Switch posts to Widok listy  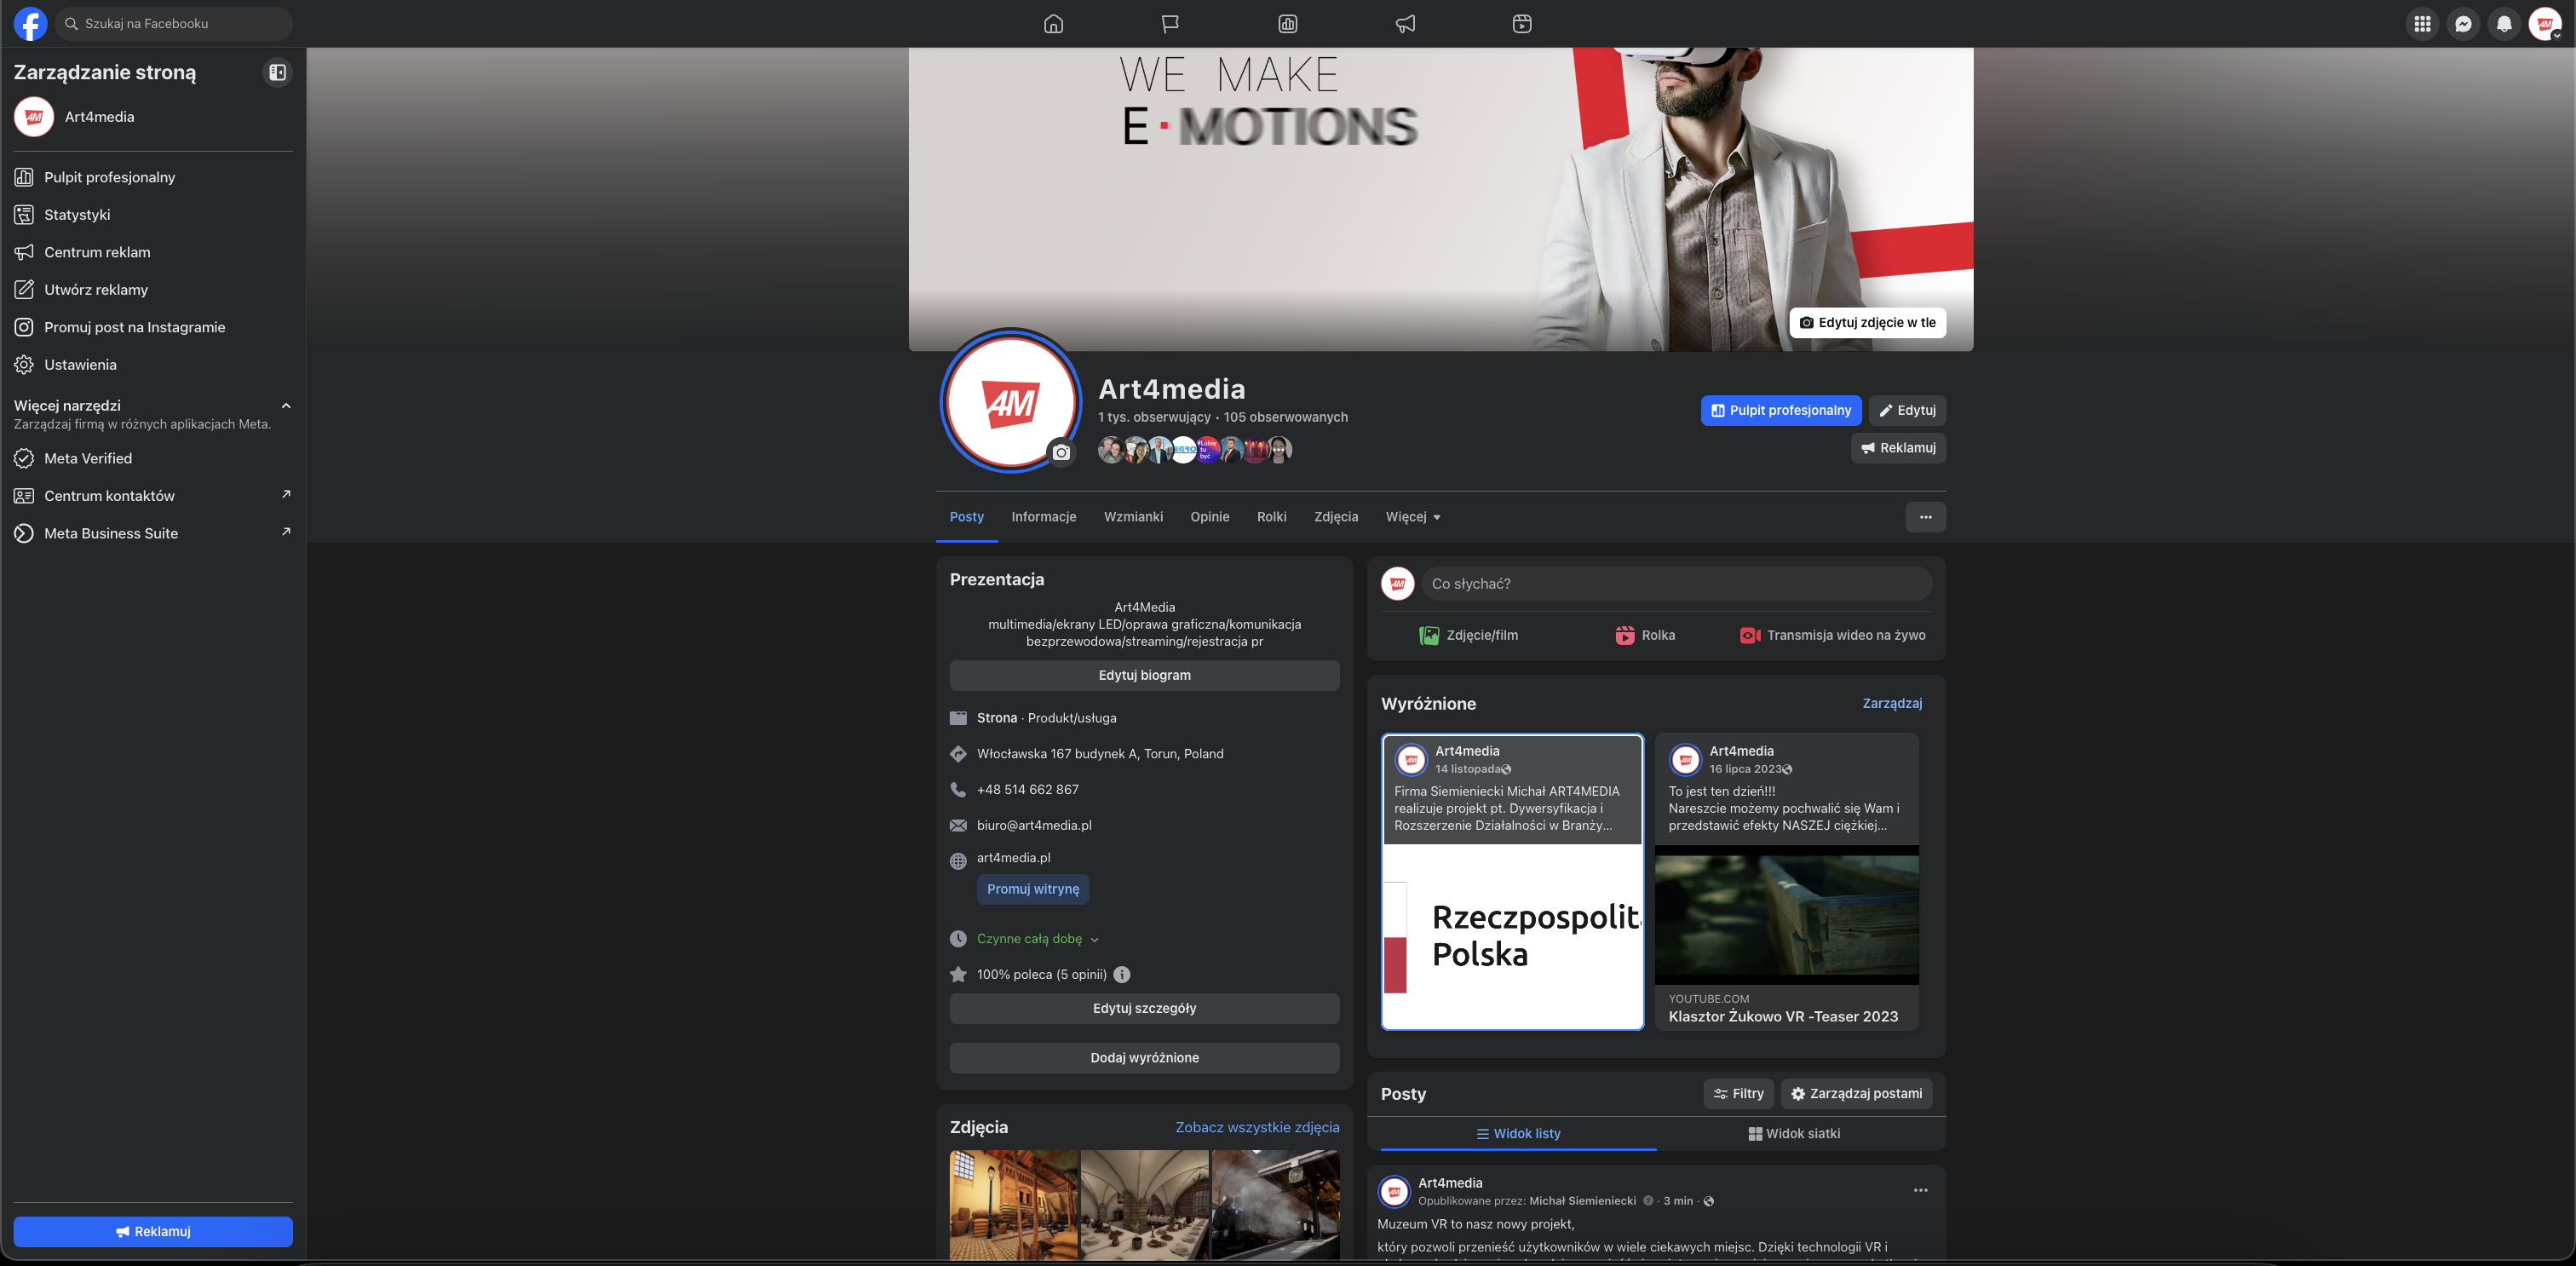[1517, 1134]
